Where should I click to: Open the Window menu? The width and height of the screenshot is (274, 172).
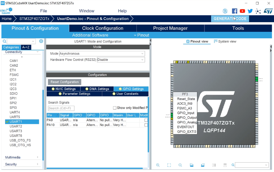click(x=87, y=11)
